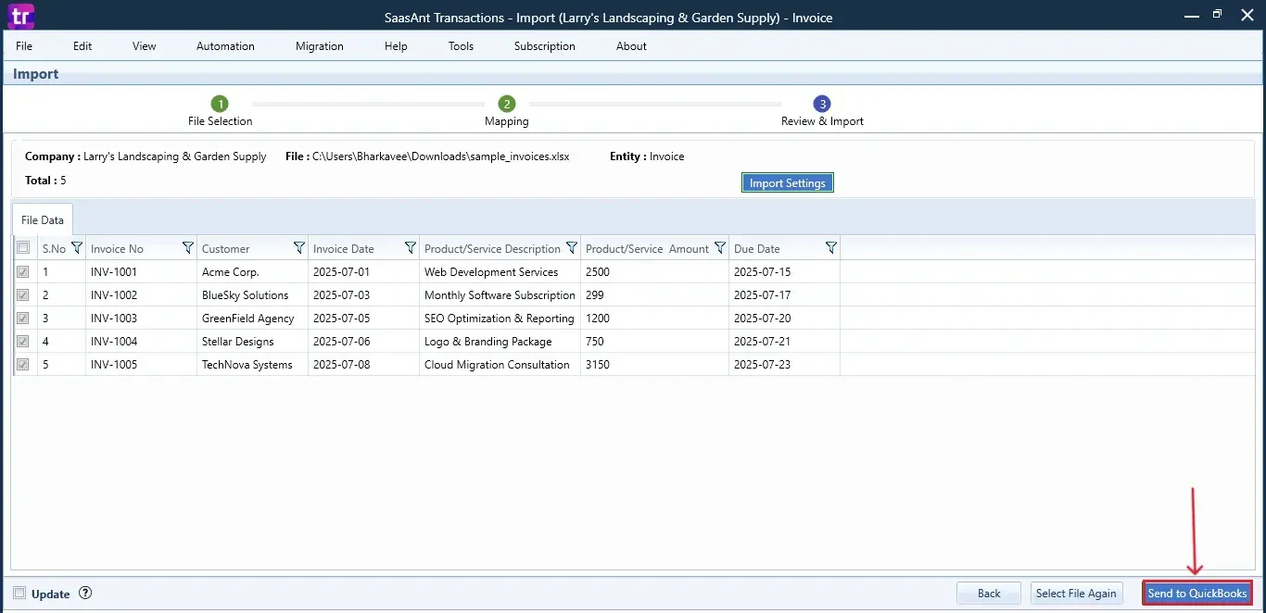1266x613 pixels.
Task: Click the Select File Again button
Action: click(1076, 594)
